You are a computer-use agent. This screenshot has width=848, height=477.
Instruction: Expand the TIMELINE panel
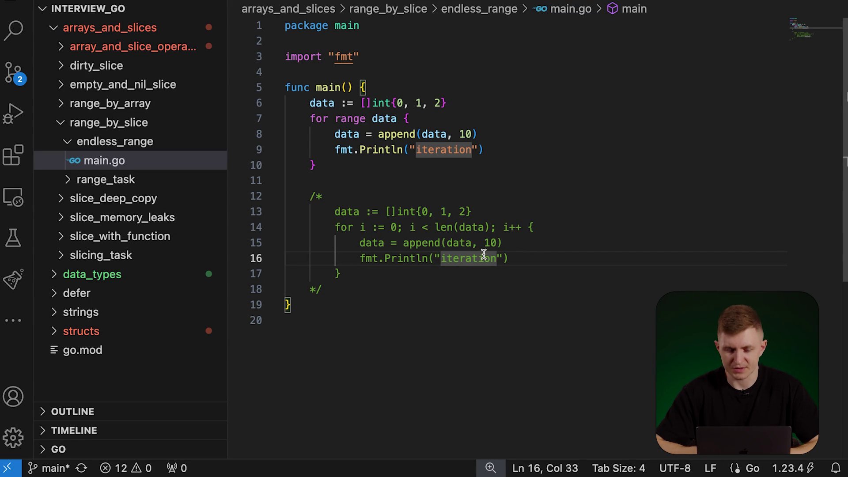[x=130, y=431]
